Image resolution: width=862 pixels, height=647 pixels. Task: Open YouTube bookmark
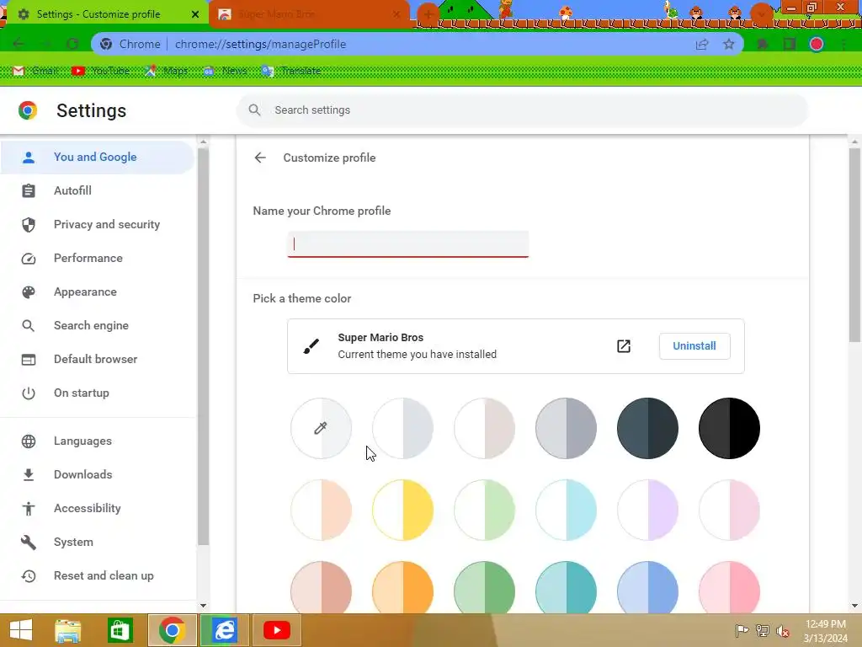101,71
